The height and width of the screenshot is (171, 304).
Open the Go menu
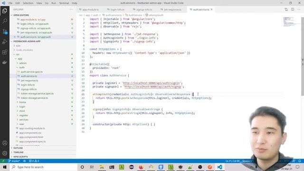[x=47, y=3]
